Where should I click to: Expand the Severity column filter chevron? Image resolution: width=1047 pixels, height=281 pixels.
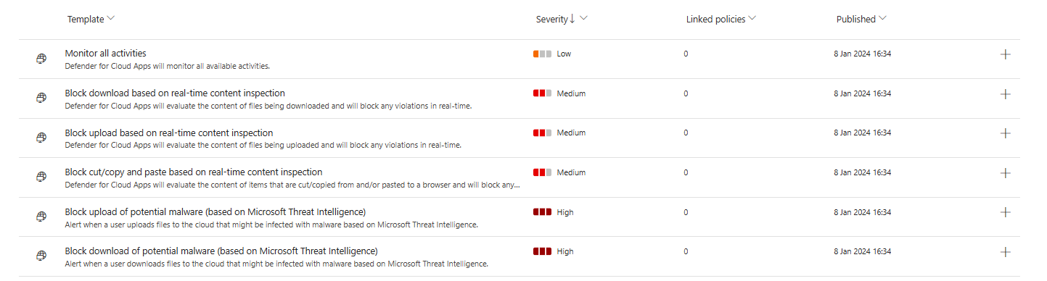(583, 19)
